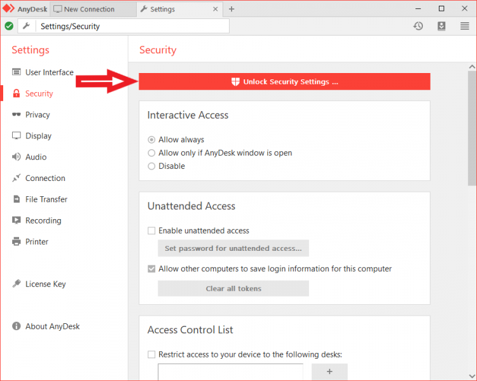This screenshot has width=477, height=381.
Task: Toggle allow other computers to save login
Action: tap(151, 269)
